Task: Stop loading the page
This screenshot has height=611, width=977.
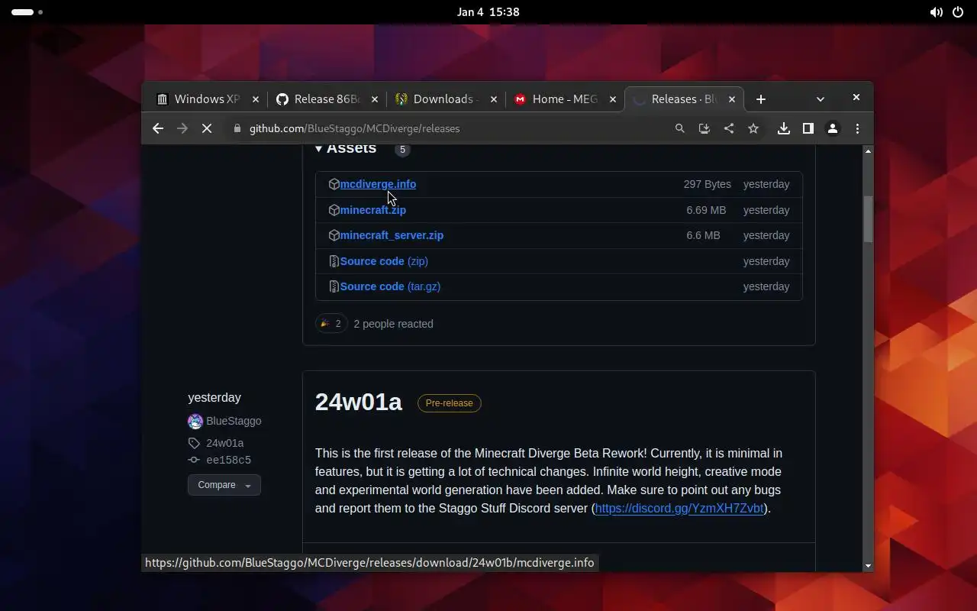Action: tap(207, 129)
